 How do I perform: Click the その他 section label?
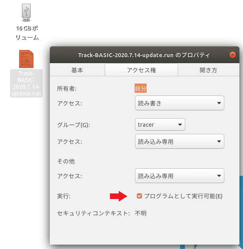(x=66, y=161)
